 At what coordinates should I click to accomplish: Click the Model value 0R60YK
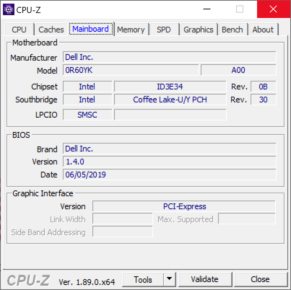click(131, 70)
